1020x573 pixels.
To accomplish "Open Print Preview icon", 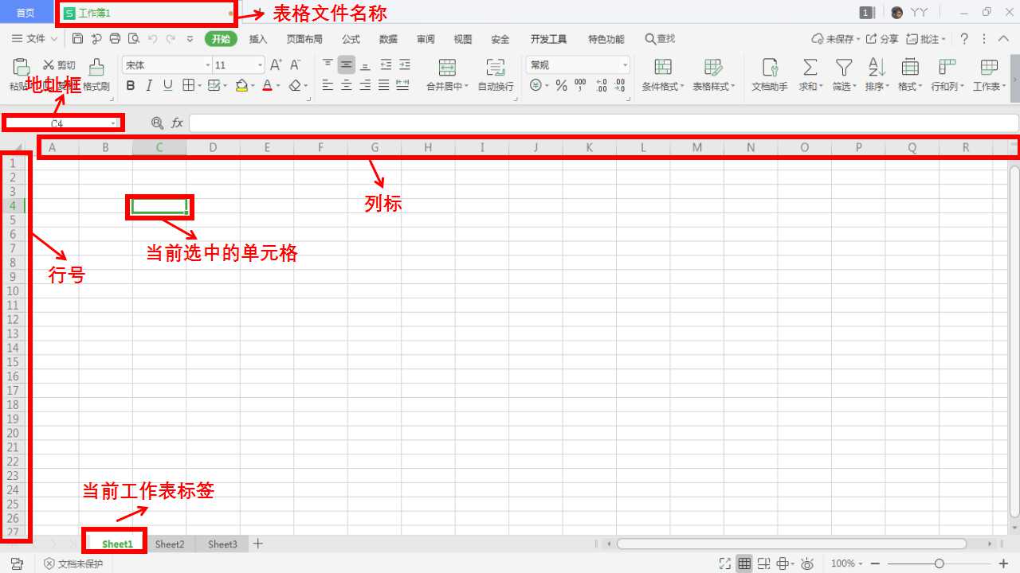I will (134, 38).
